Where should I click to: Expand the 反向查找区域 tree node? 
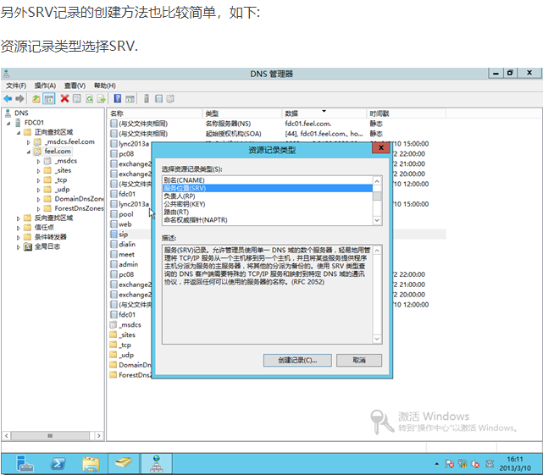click(x=19, y=218)
